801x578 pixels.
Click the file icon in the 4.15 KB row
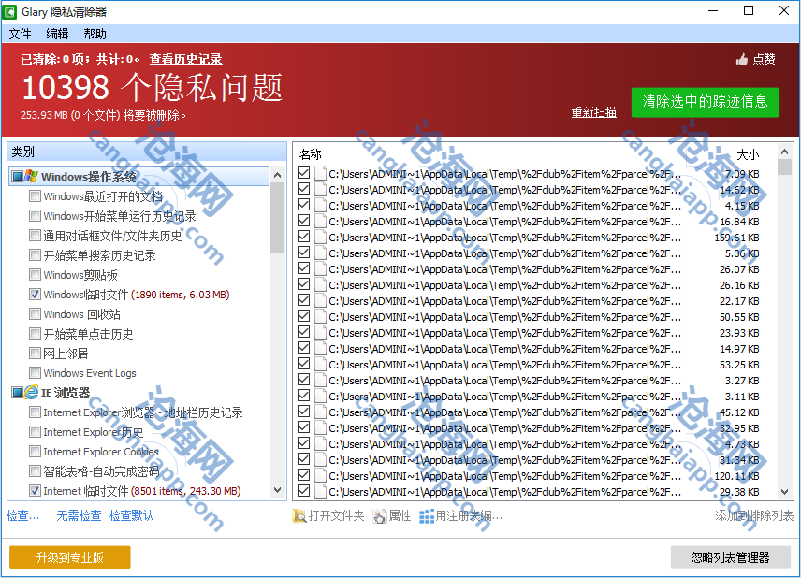(x=320, y=205)
